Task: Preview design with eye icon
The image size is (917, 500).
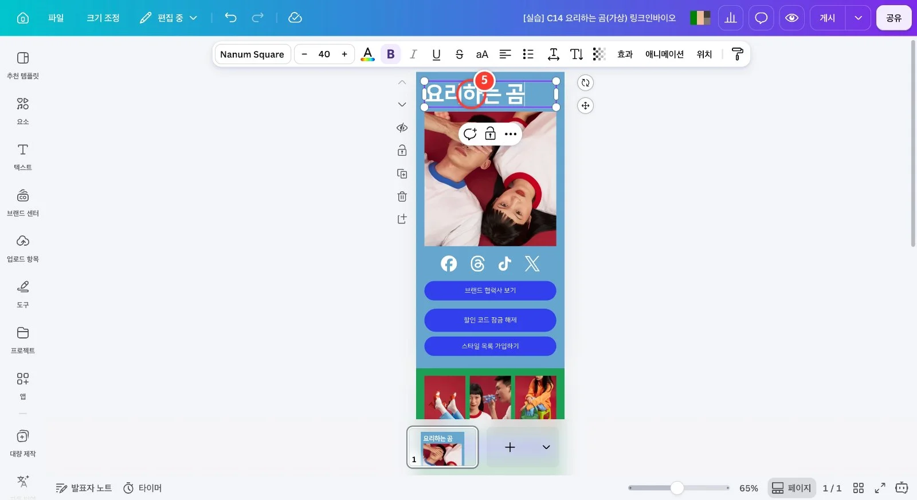Action: click(791, 18)
